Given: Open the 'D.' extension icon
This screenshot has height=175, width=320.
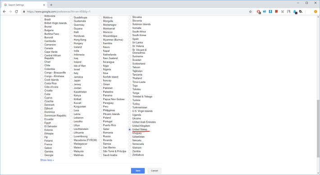Looking at the screenshot, I should point(301,11).
